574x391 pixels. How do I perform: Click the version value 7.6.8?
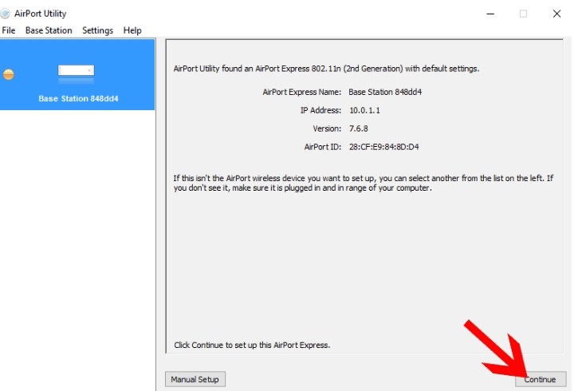[x=359, y=128]
